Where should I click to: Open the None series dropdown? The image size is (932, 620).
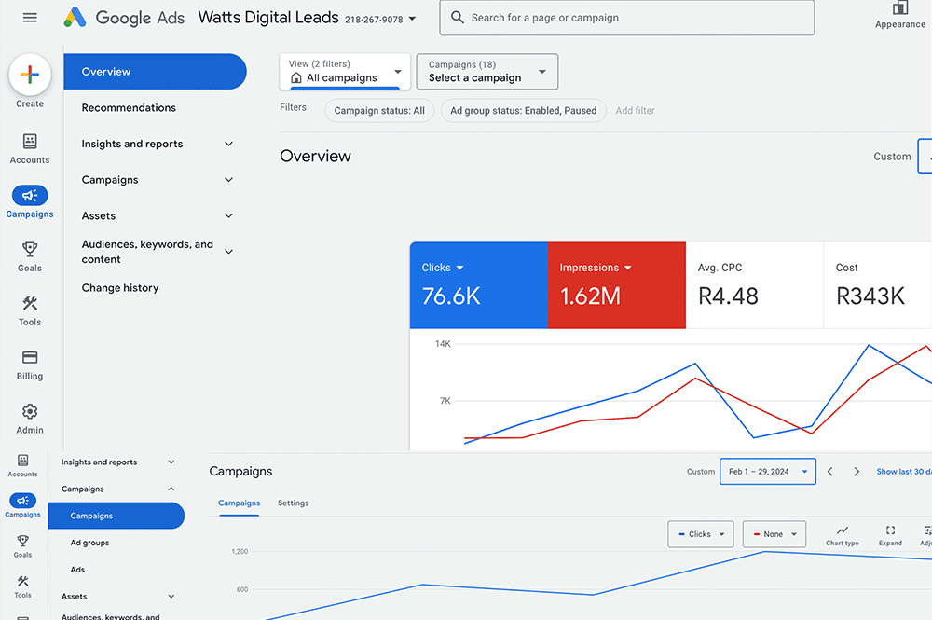[774, 534]
